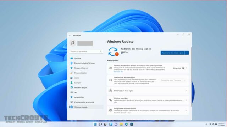Screen dimensions: 227x127
Task: Click the Jeu controller icon
Action: click(x=72, y=92)
